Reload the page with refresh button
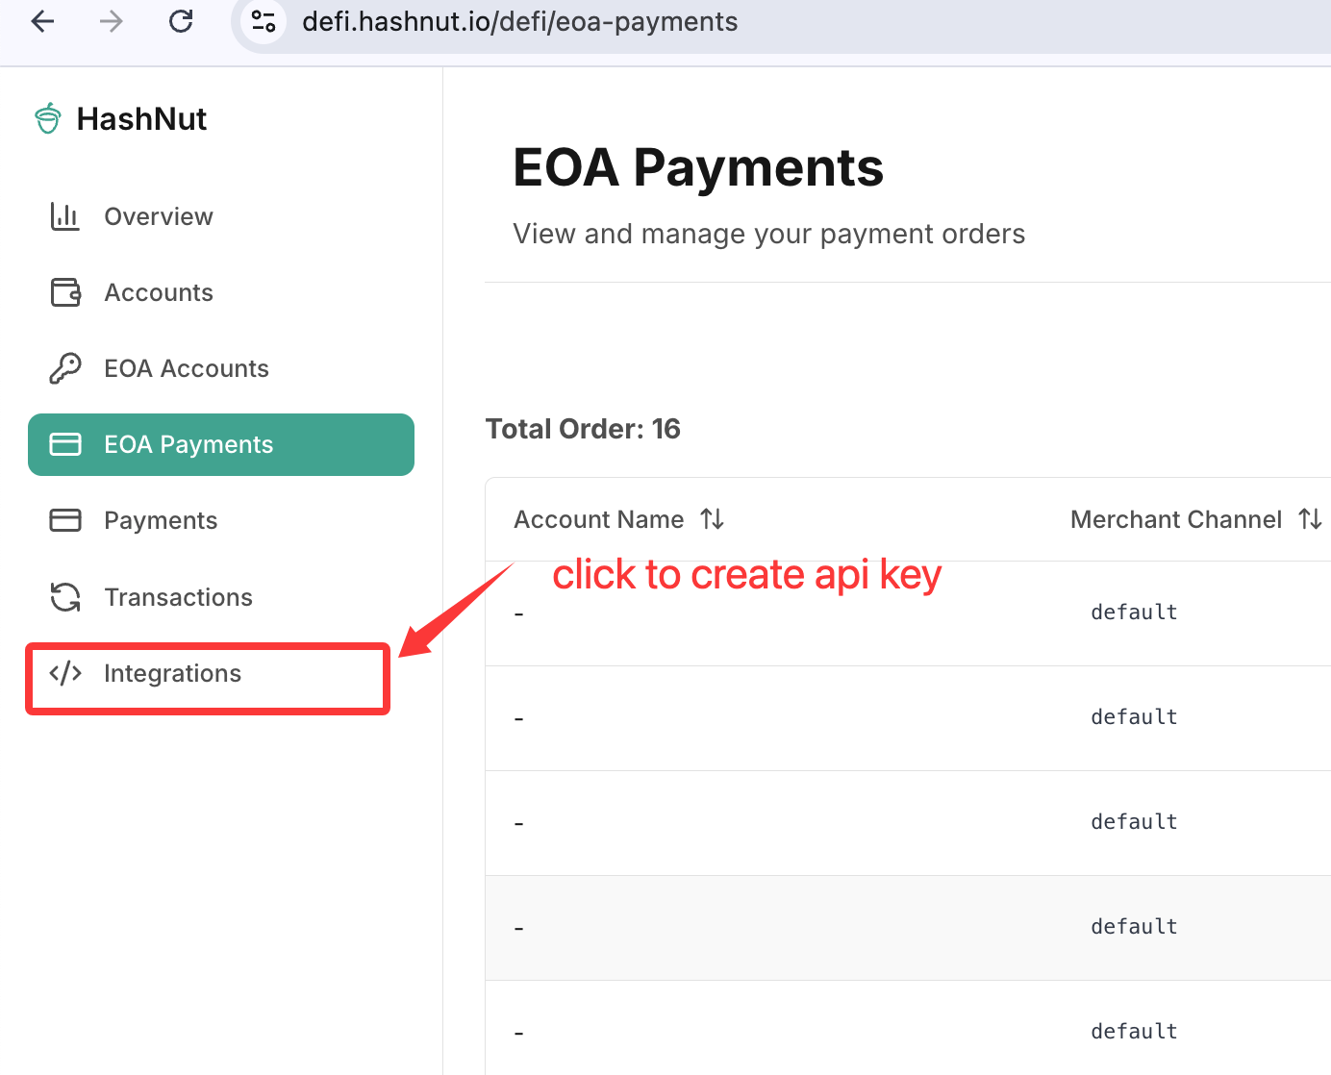1331x1075 pixels. (181, 21)
